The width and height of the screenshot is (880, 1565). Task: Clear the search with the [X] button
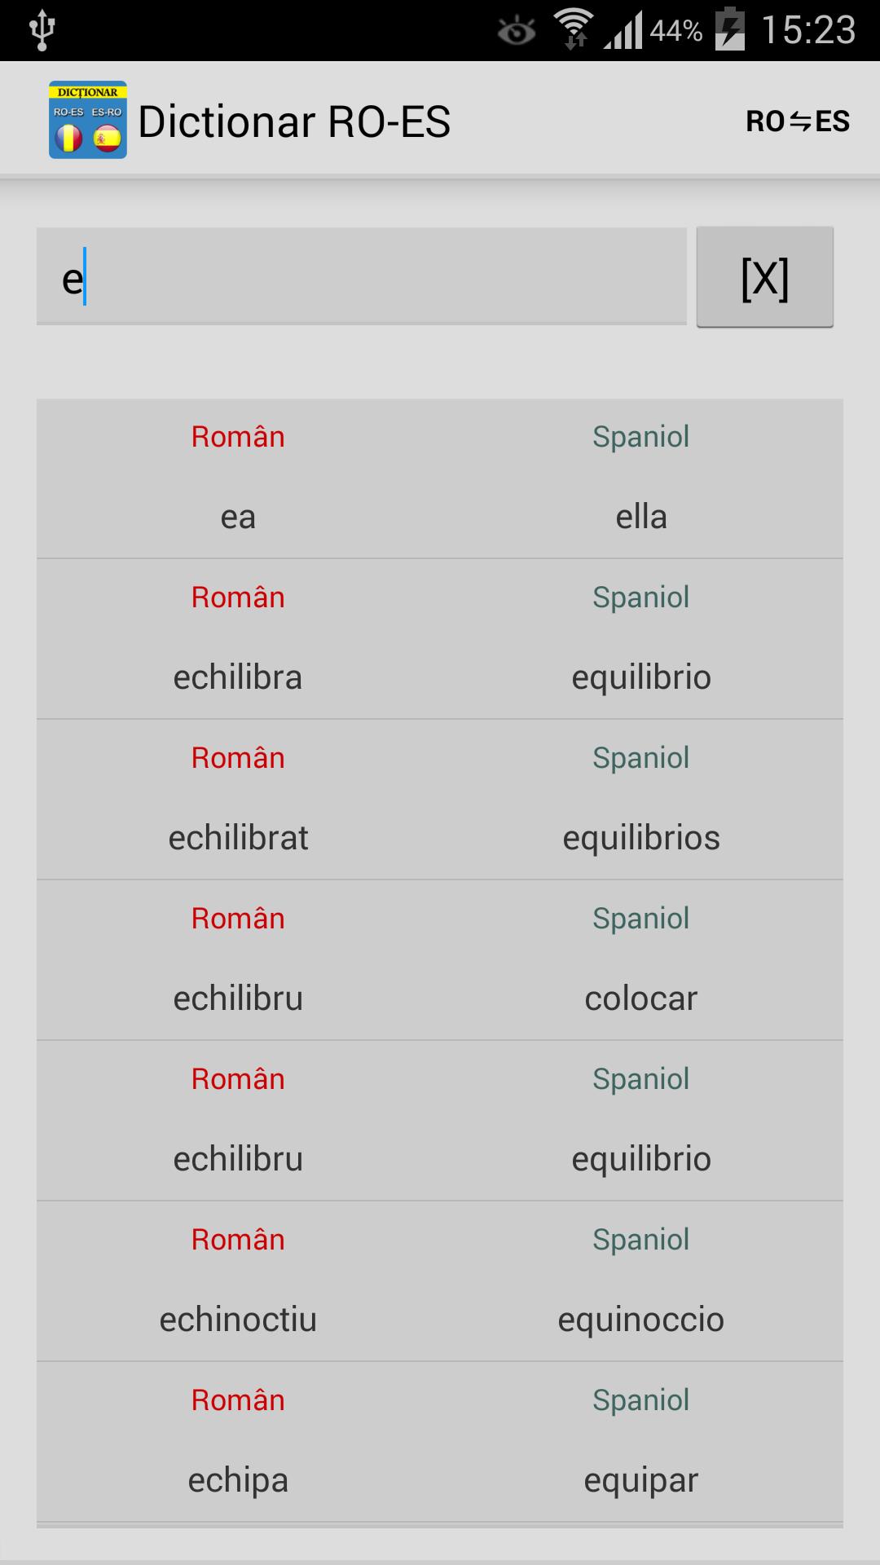click(x=764, y=276)
